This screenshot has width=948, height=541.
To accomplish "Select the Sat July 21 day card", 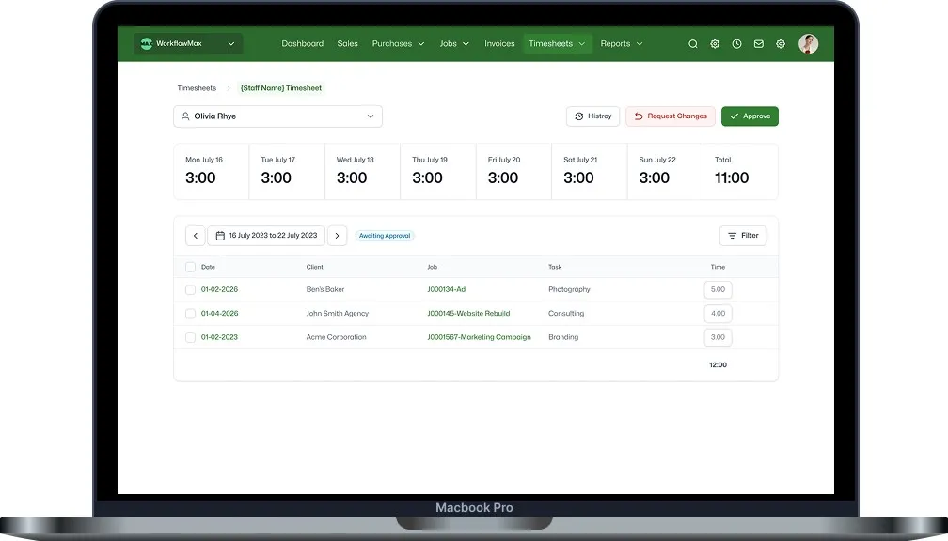I will click(x=589, y=172).
